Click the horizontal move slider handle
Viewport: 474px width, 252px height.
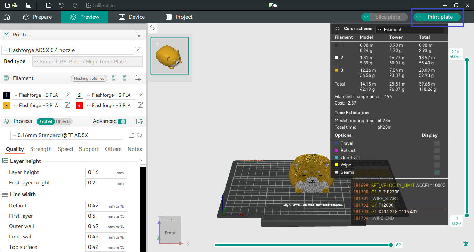(391, 245)
